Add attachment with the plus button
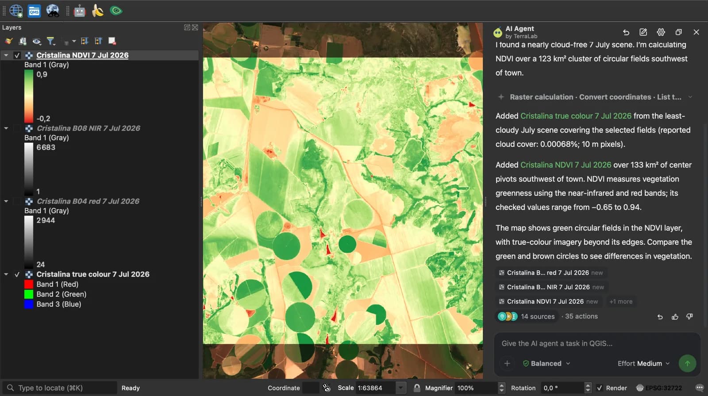The width and height of the screenshot is (708, 396). (507, 363)
